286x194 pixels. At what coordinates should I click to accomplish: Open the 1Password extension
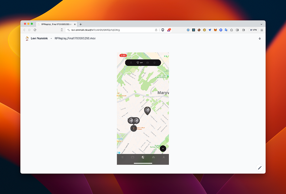click(188, 30)
